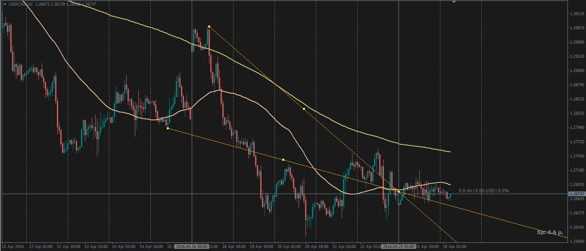Click the 20 Apr 18:00 time label
This screenshot has height=251, width=586.
317,247
